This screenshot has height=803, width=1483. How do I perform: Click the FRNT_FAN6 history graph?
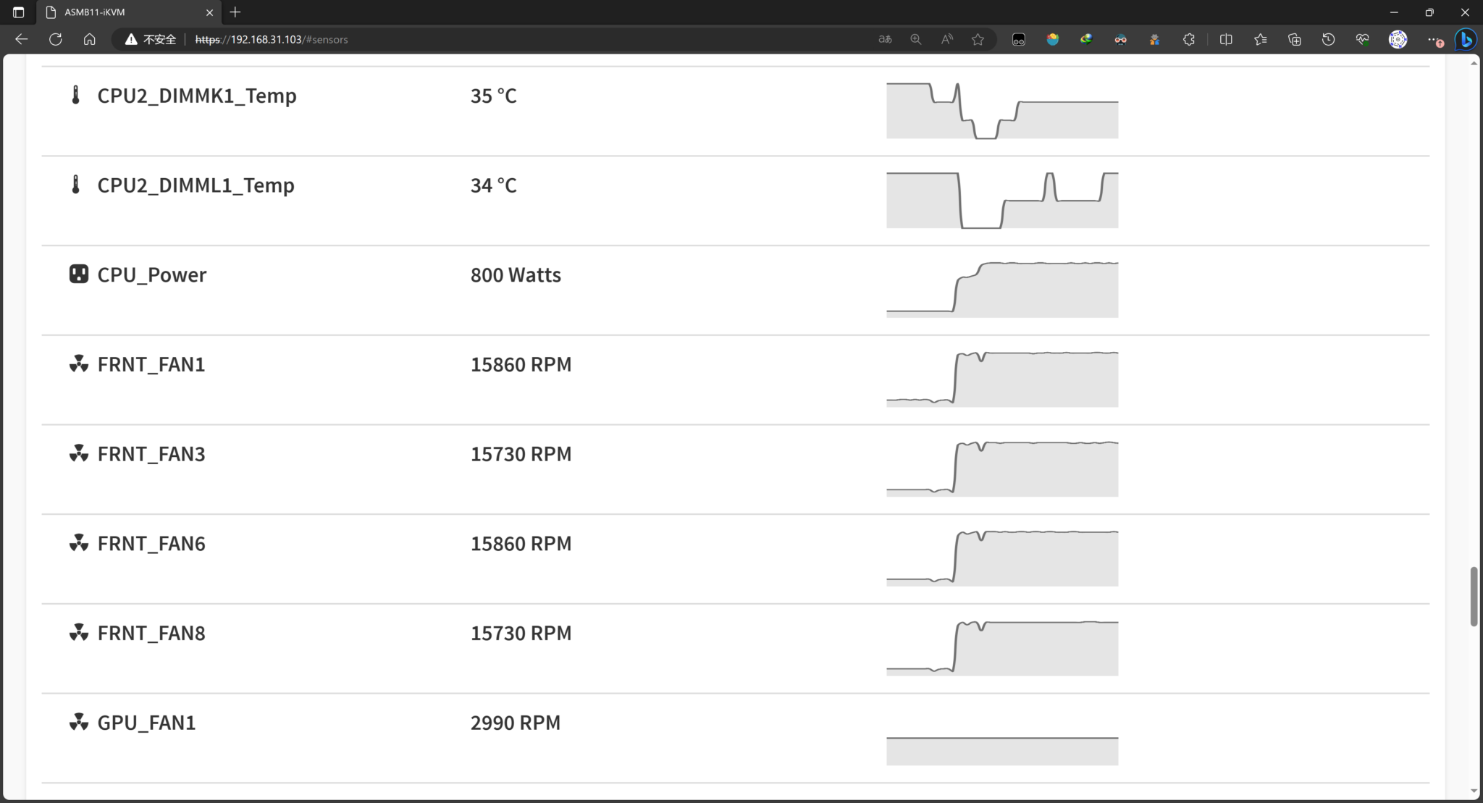(1001, 558)
